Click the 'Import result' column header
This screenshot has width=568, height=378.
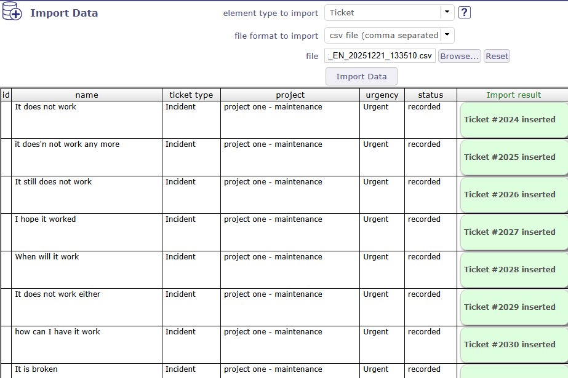(x=513, y=95)
